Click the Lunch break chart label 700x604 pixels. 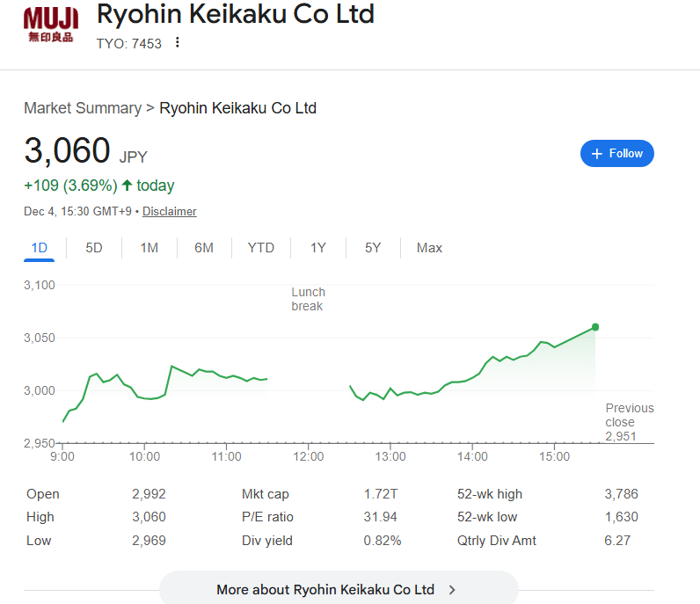tap(308, 299)
